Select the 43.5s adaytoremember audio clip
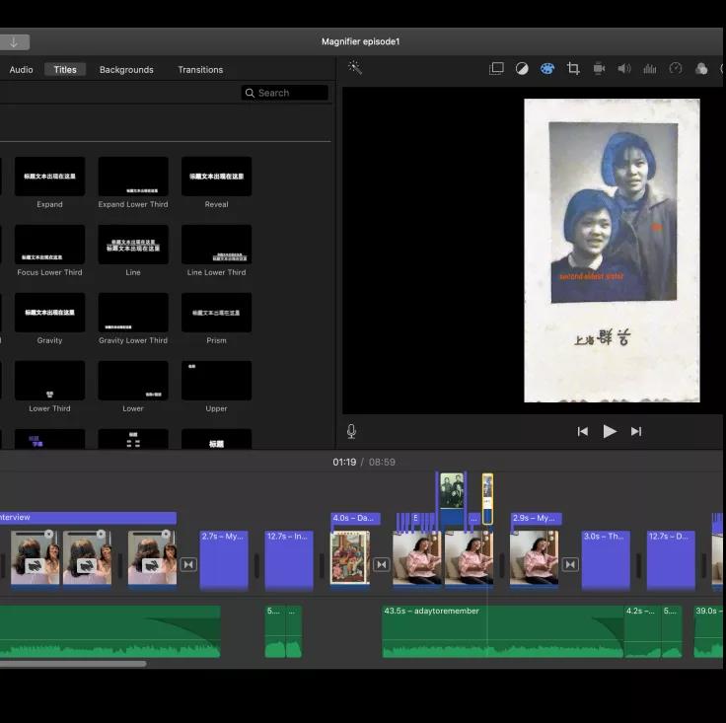This screenshot has height=723, width=726. pyautogui.click(x=503, y=631)
